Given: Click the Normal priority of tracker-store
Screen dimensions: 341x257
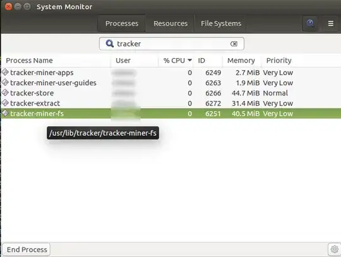Looking at the screenshot, I should pyautogui.click(x=275, y=93).
